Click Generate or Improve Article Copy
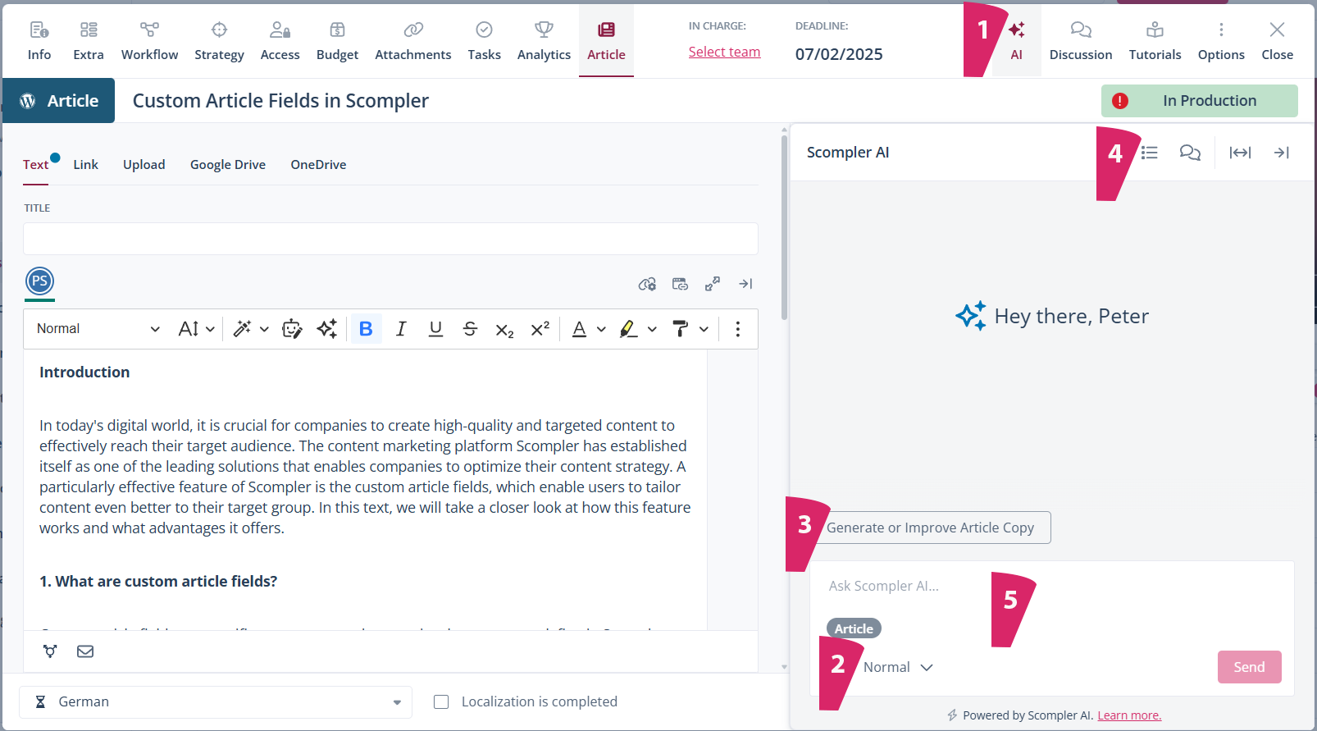This screenshot has height=731, width=1317. pos(930,528)
